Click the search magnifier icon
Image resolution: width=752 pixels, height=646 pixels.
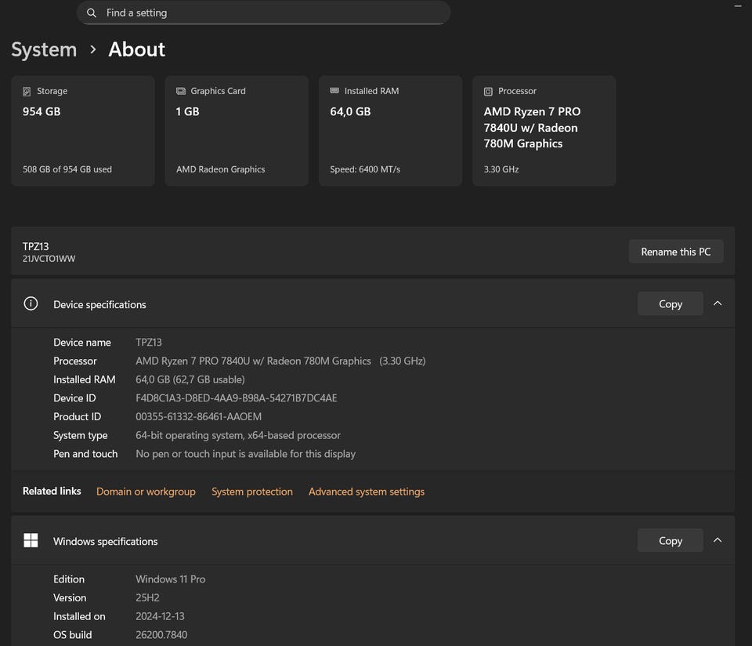[x=92, y=13]
